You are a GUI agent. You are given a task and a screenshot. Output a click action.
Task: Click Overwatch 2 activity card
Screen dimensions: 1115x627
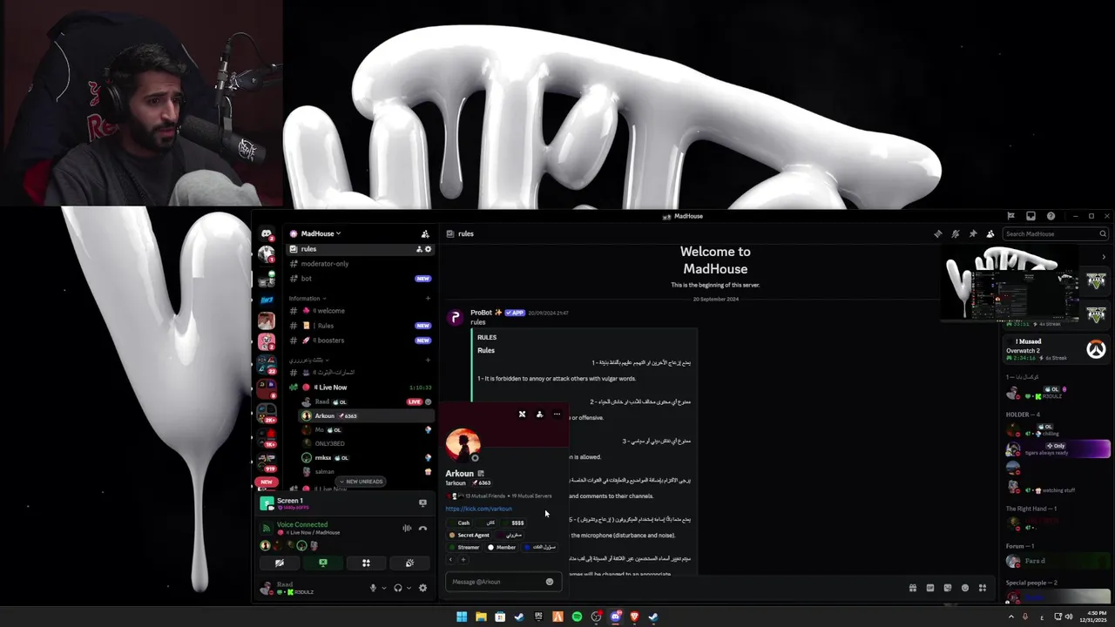1056,349
